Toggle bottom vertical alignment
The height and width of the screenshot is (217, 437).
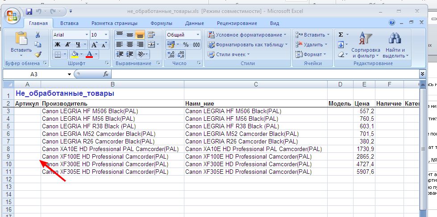(x=140, y=35)
